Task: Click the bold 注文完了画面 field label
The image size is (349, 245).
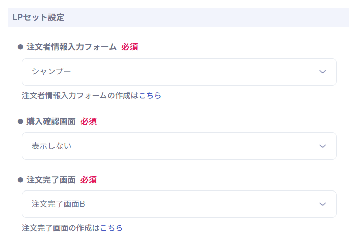Action: point(51,180)
